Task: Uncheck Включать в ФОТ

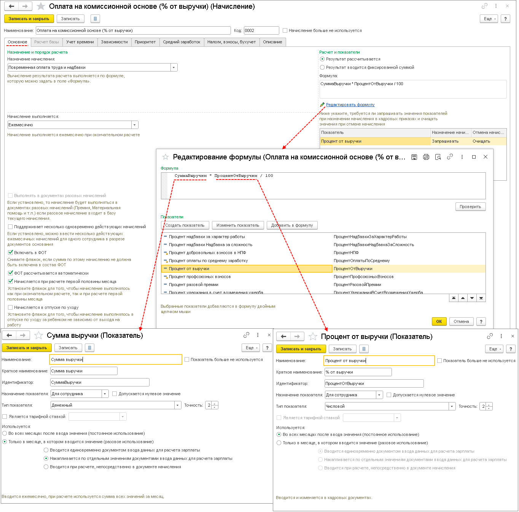Action: (x=10, y=253)
